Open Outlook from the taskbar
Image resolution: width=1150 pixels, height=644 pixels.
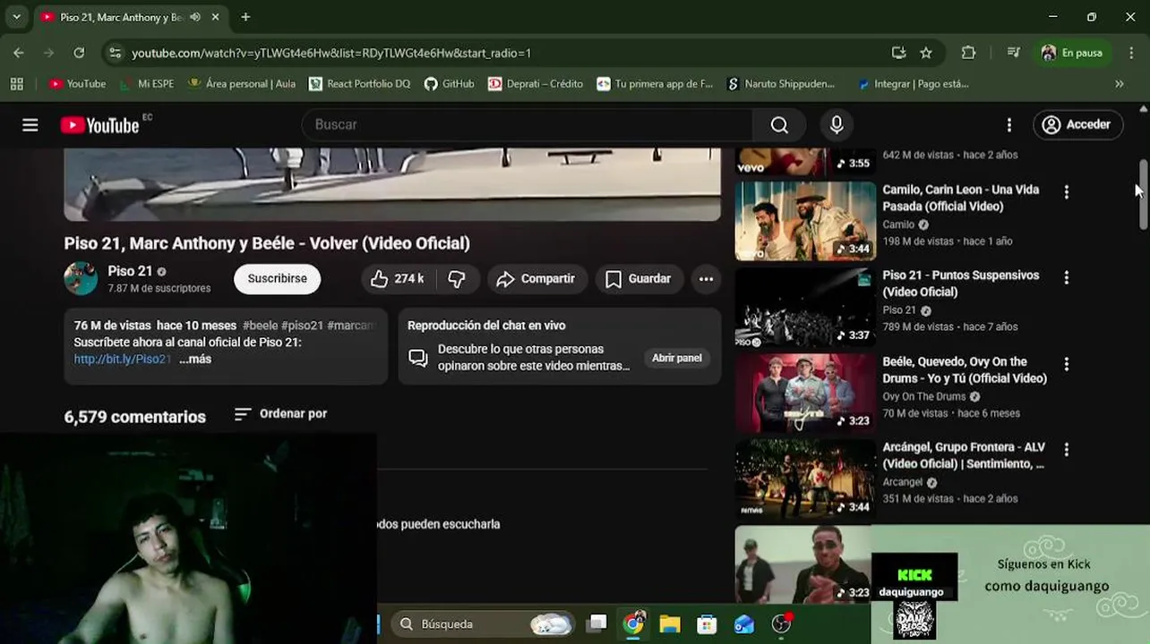pos(743,623)
